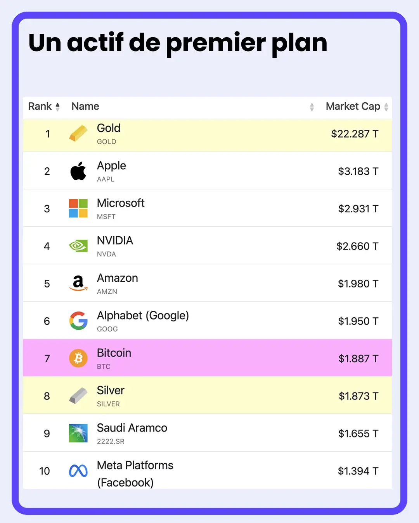Screen dimensions: 419x523
Task: Sort table by Rank arrows
Action: tap(57, 107)
